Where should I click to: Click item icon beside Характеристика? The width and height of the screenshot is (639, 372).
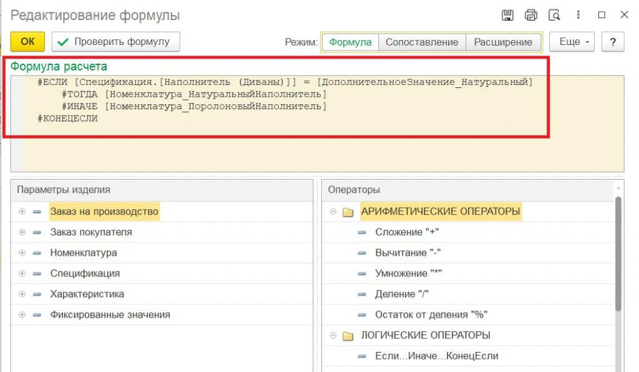(37, 294)
